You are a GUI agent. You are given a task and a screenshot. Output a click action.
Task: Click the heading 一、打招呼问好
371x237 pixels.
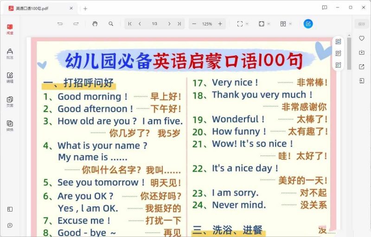coord(78,83)
